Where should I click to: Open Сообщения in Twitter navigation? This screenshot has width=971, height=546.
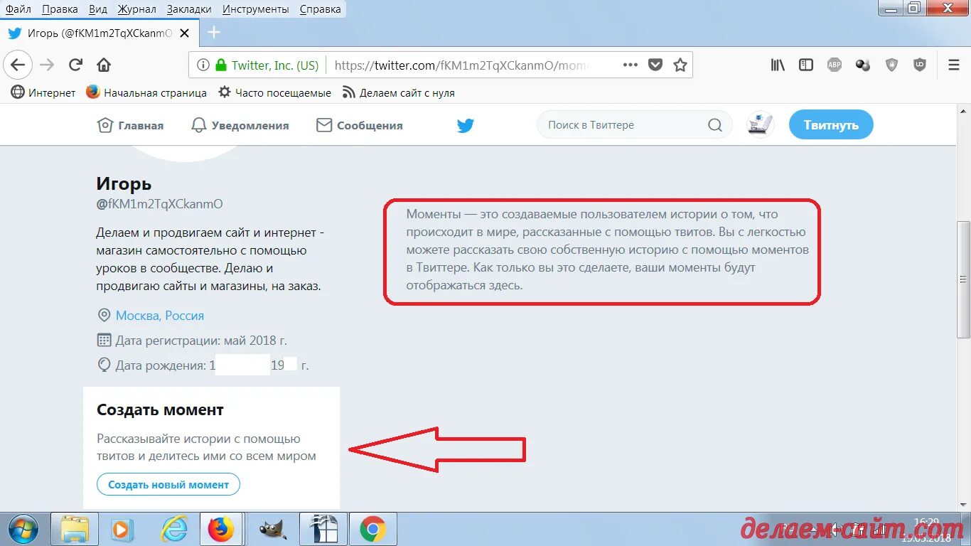[x=360, y=125]
